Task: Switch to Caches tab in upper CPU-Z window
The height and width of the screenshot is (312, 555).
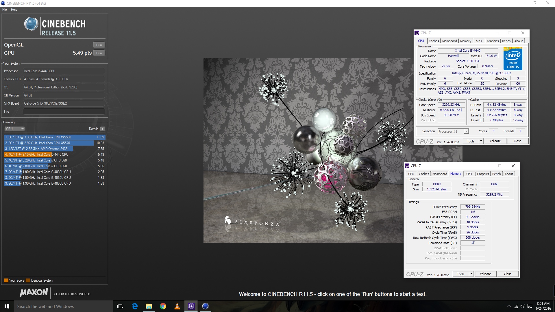Action: point(434,41)
